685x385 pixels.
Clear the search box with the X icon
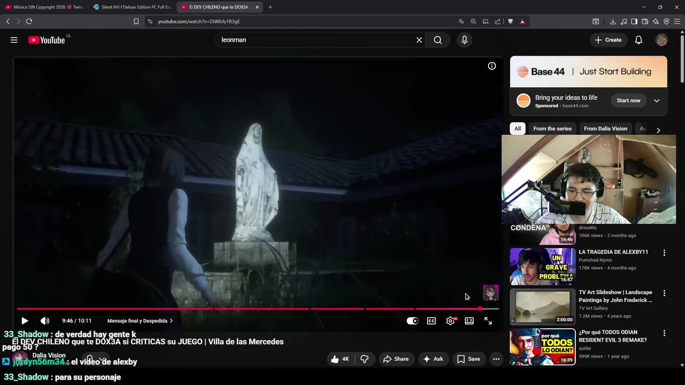[x=419, y=40]
